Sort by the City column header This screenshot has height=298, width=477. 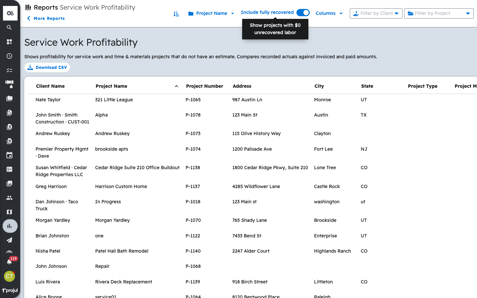click(319, 86)
